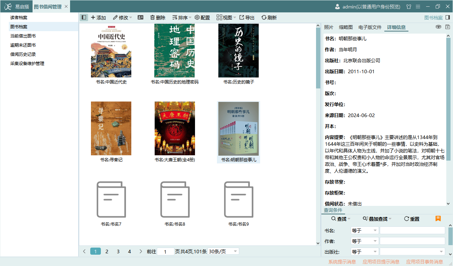The image size is (453, 266).
Task: Open 借阅历史记录 in the sidebar
Action: pyautogui.click(x=44, y=54)
